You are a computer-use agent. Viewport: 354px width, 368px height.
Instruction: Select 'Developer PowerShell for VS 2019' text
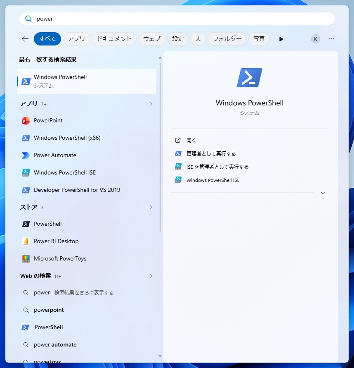77,190
